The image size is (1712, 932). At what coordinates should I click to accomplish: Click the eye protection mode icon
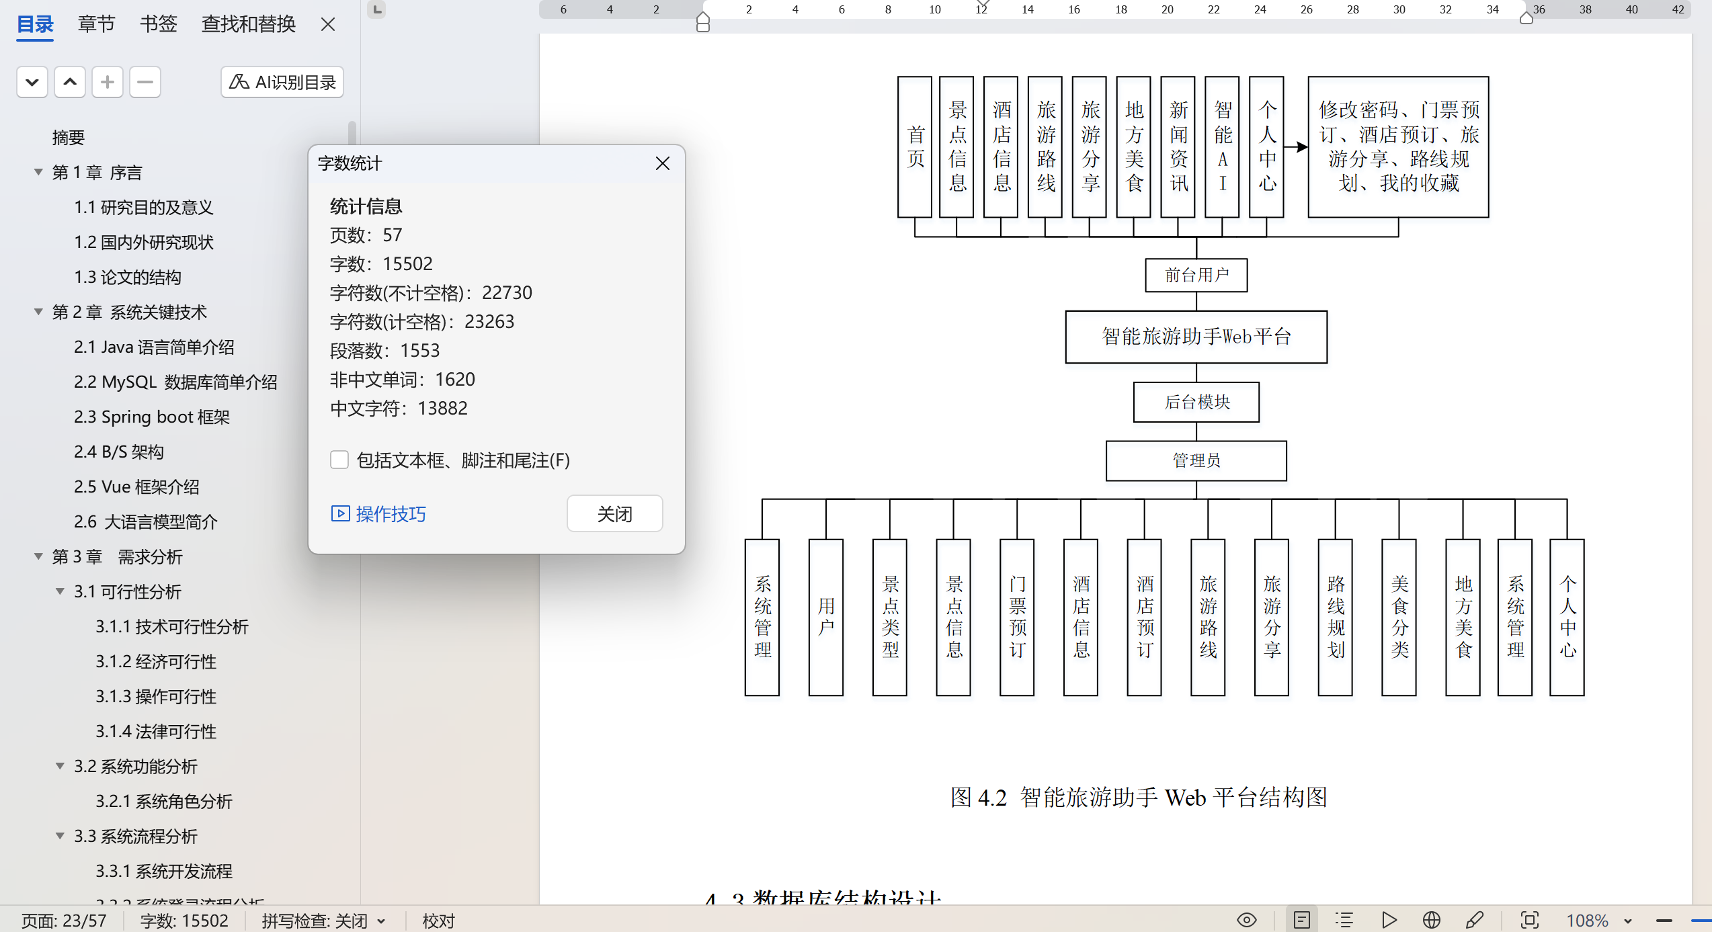1246,920
